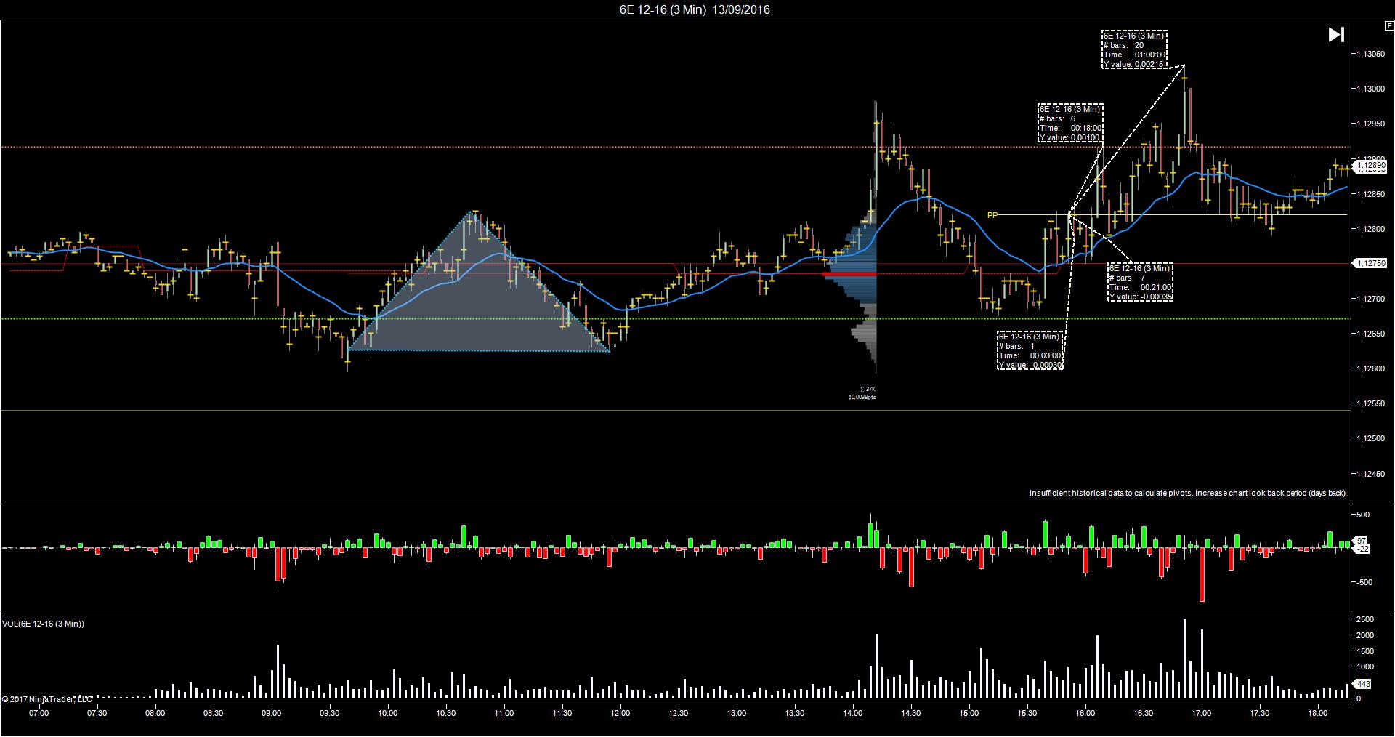Click the VOL(6E 12-16 (3 Min)) indicator label

click(x=44, y=624)
